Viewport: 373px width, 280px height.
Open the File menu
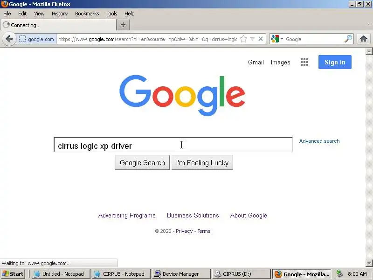pyautogui.click(x=7, y=14)
